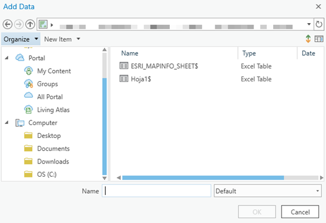Viewport: 326px width, 223px height.
Task: Select My Content in the tree
Action: pyautogui.click(x=54, y=71)
